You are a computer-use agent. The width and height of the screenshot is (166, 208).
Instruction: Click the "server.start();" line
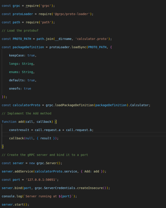(15, 205)
